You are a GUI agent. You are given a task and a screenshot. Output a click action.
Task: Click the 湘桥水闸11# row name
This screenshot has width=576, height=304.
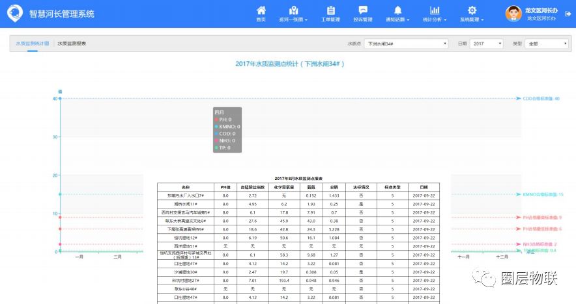coord(186,204)
